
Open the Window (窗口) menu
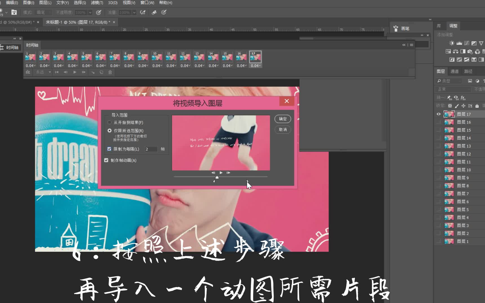(x=147, y=3)
